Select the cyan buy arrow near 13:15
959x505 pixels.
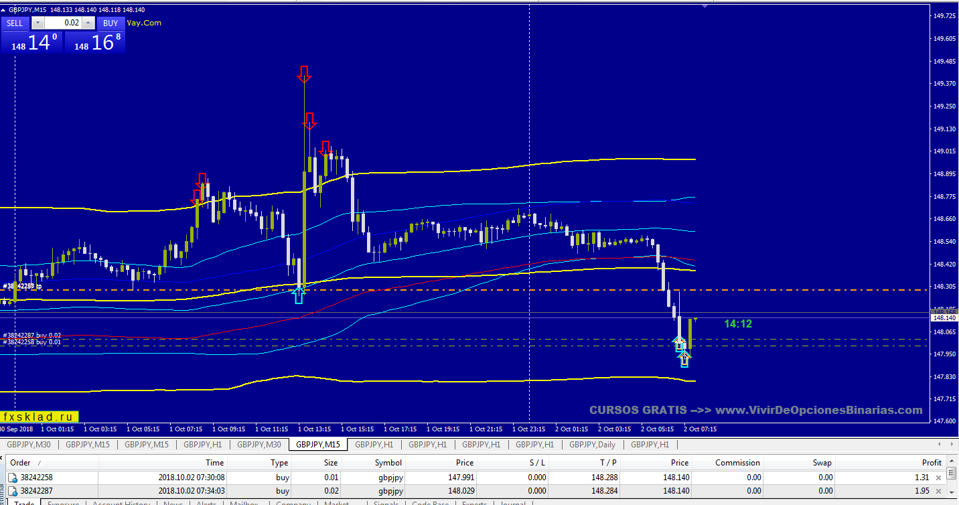tap(299, 295)
